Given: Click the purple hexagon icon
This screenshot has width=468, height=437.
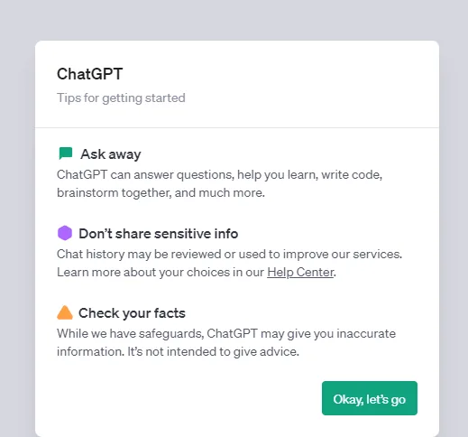Looking at the screenshot, I should 65,233.
